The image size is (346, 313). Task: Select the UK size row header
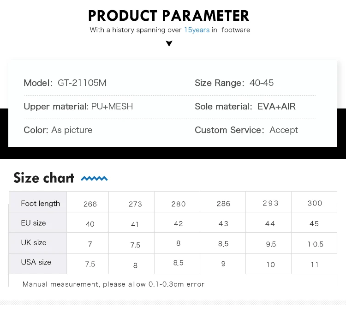(34, 243)
